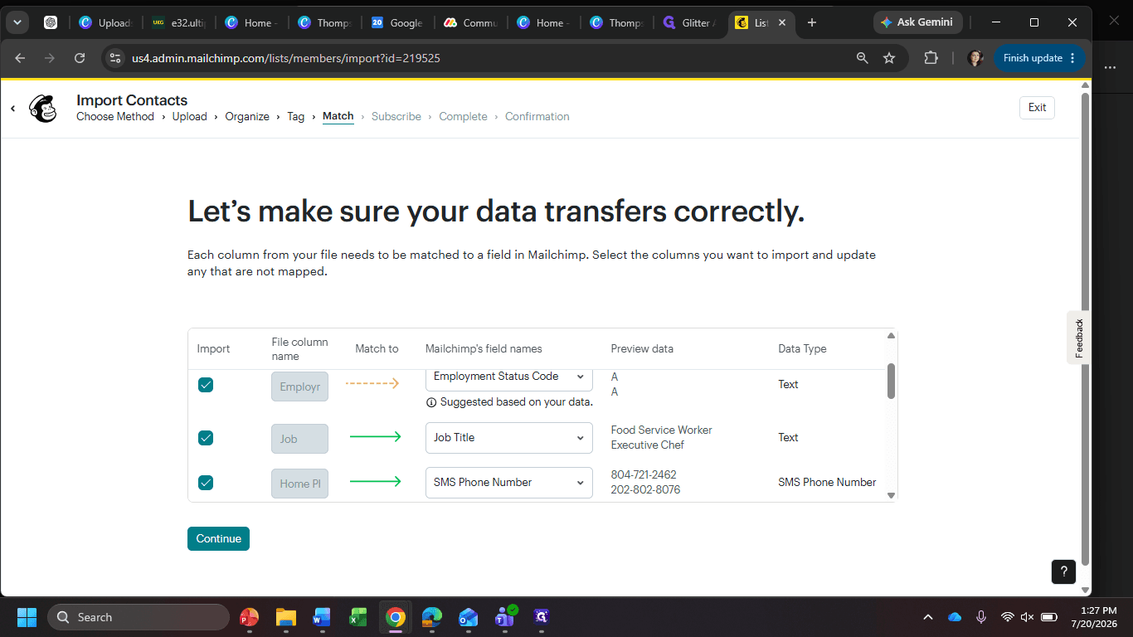Uncheck import for SMS Phone Number row

[x=206, y=483]
